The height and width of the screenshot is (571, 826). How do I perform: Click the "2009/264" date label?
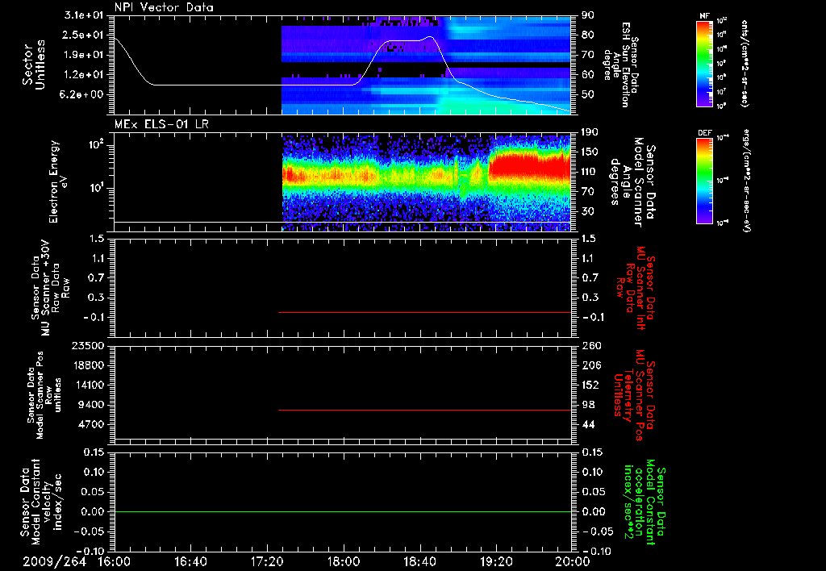[54, 561]
